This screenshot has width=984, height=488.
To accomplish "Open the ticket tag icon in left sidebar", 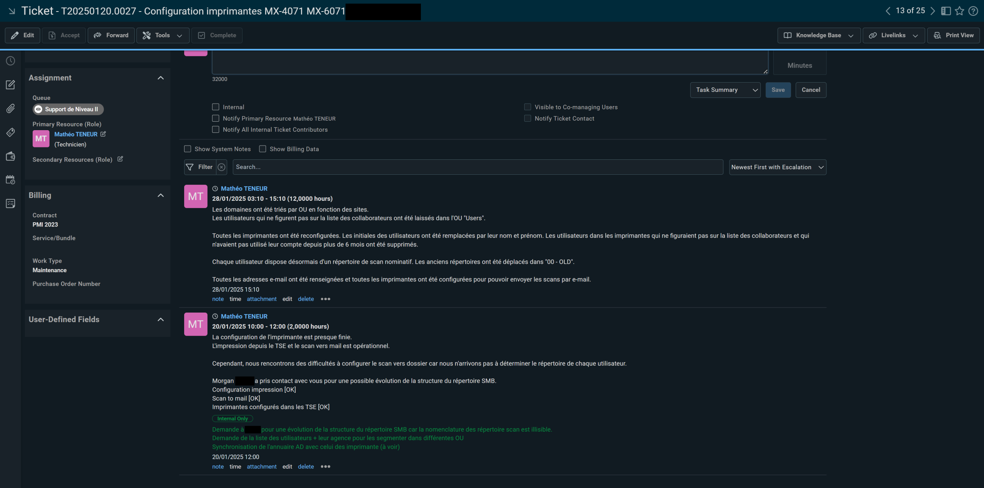I will [x=10, y=132].
